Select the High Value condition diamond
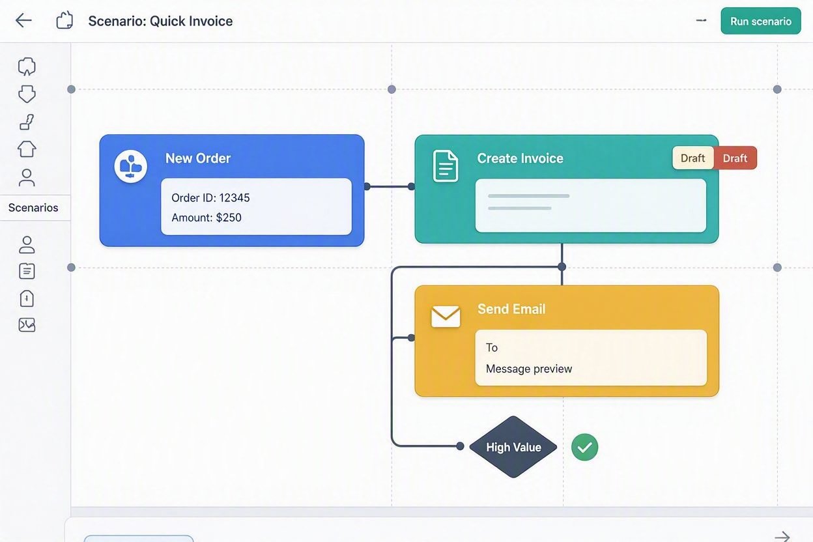The width and height of the screenshot is (813, 542). click(x=513, y=447)
